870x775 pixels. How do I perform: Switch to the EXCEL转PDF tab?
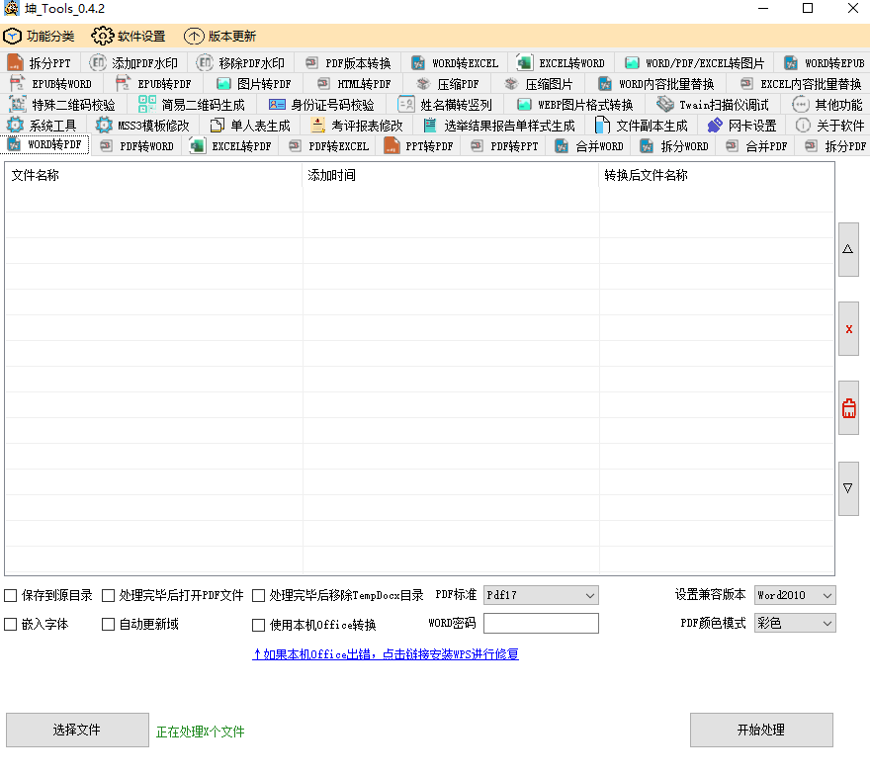pos(231,146)
